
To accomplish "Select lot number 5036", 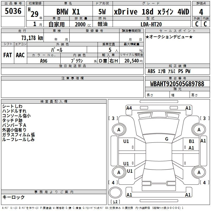I will coord(13,11).
